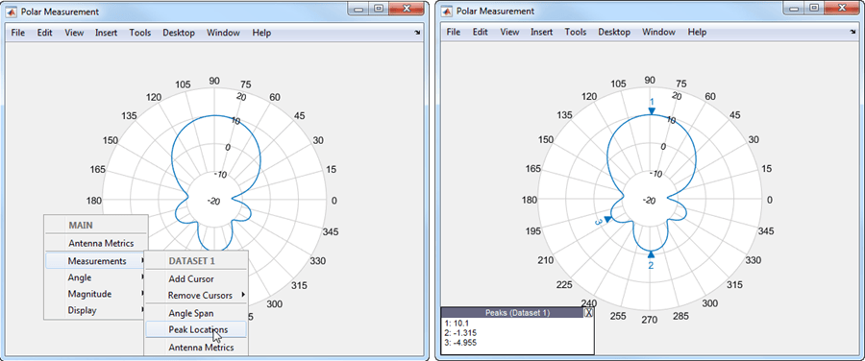Close the Peaks (Dataset 1) panel
This screenshot has width=865, height=361.
pyautogui.click(x=588, y=312)
